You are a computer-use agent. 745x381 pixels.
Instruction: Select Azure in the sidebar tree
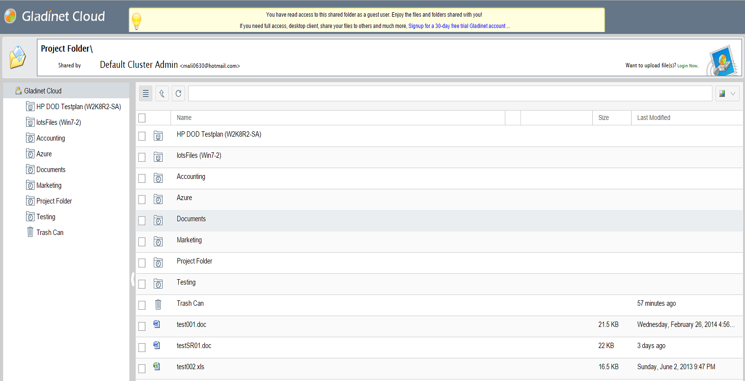43,153
